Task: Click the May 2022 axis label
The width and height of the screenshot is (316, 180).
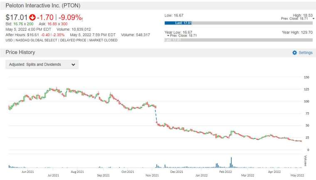Action: pyautogui.click(x=297, y=175)
